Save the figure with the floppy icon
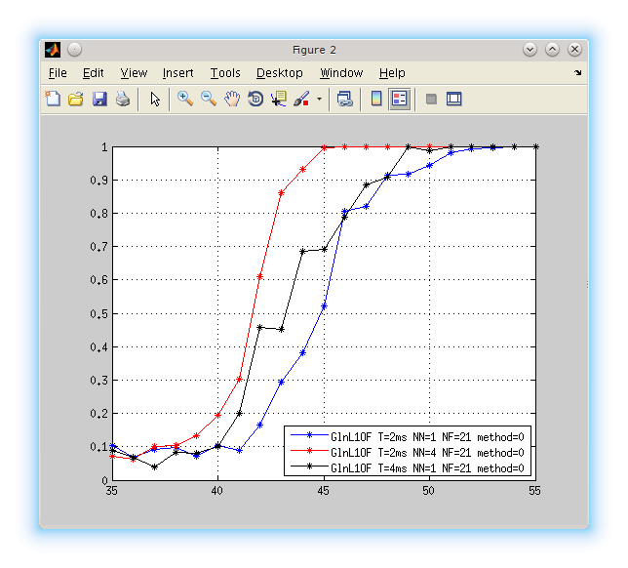 [99, 99]
